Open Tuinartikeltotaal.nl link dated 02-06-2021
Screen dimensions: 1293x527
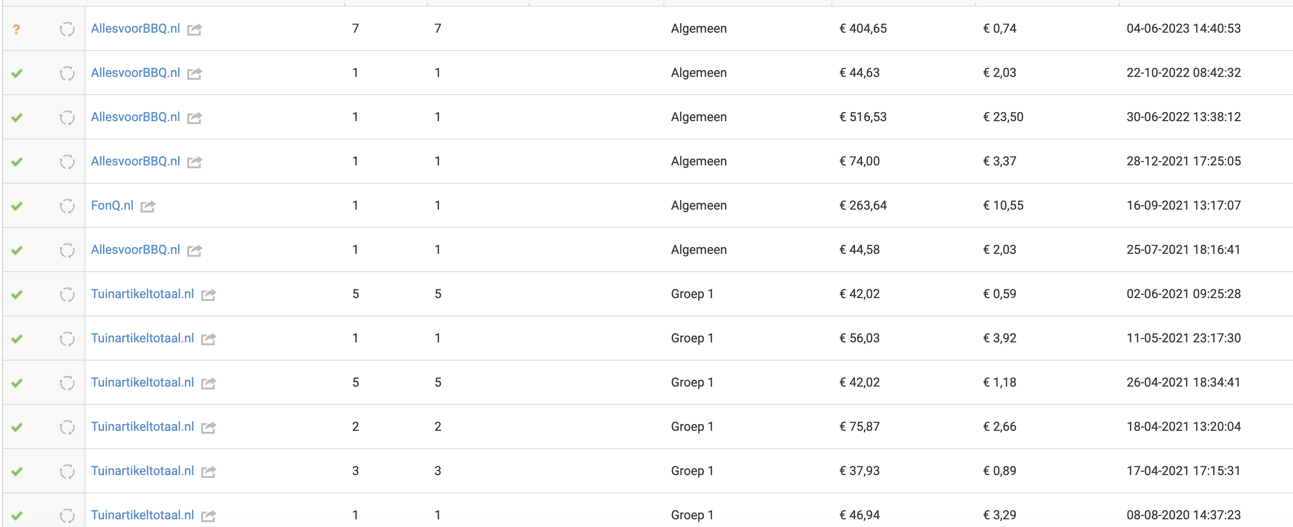pyautogui.click(x=142, y=294)
